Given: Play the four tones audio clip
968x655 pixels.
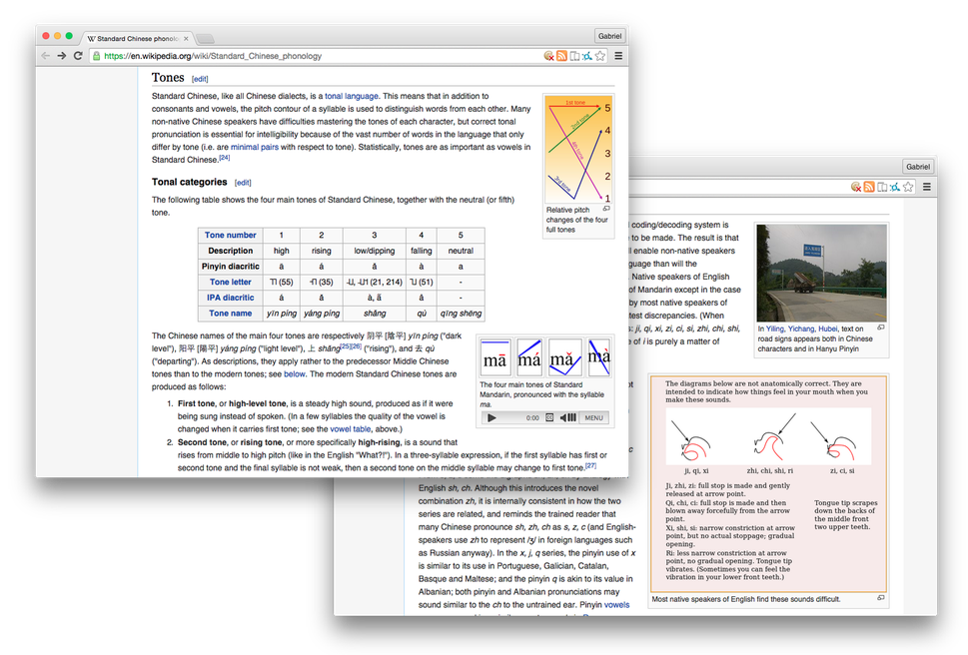Looking at the screenshot, I should (491, 417).
